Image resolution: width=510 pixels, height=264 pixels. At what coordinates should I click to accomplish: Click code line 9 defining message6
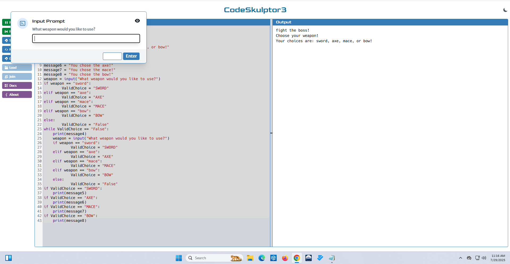79,66
